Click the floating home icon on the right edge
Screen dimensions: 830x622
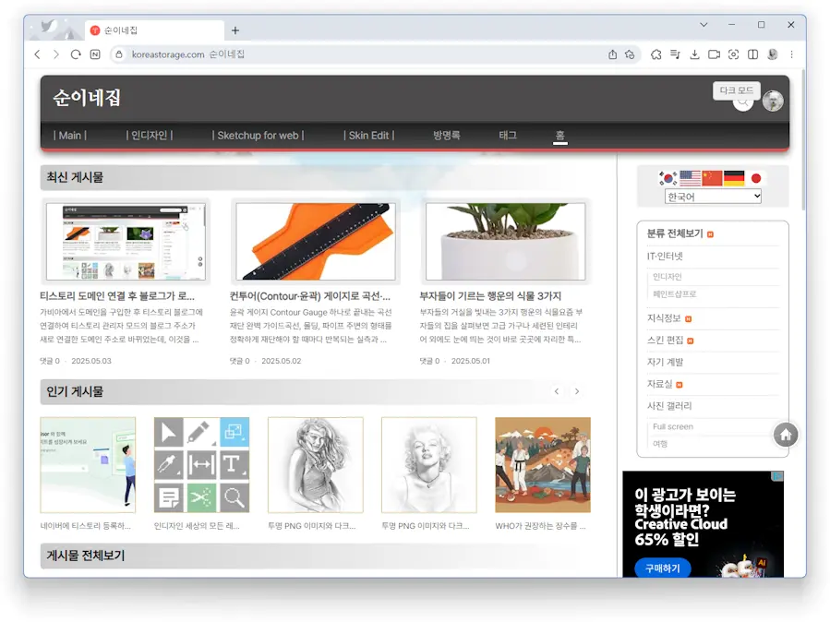coord(786,434)
